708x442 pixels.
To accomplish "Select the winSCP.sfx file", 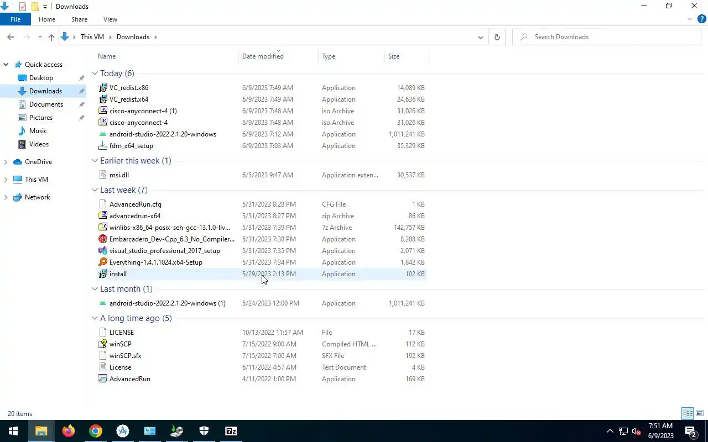I will pos(262,356).
